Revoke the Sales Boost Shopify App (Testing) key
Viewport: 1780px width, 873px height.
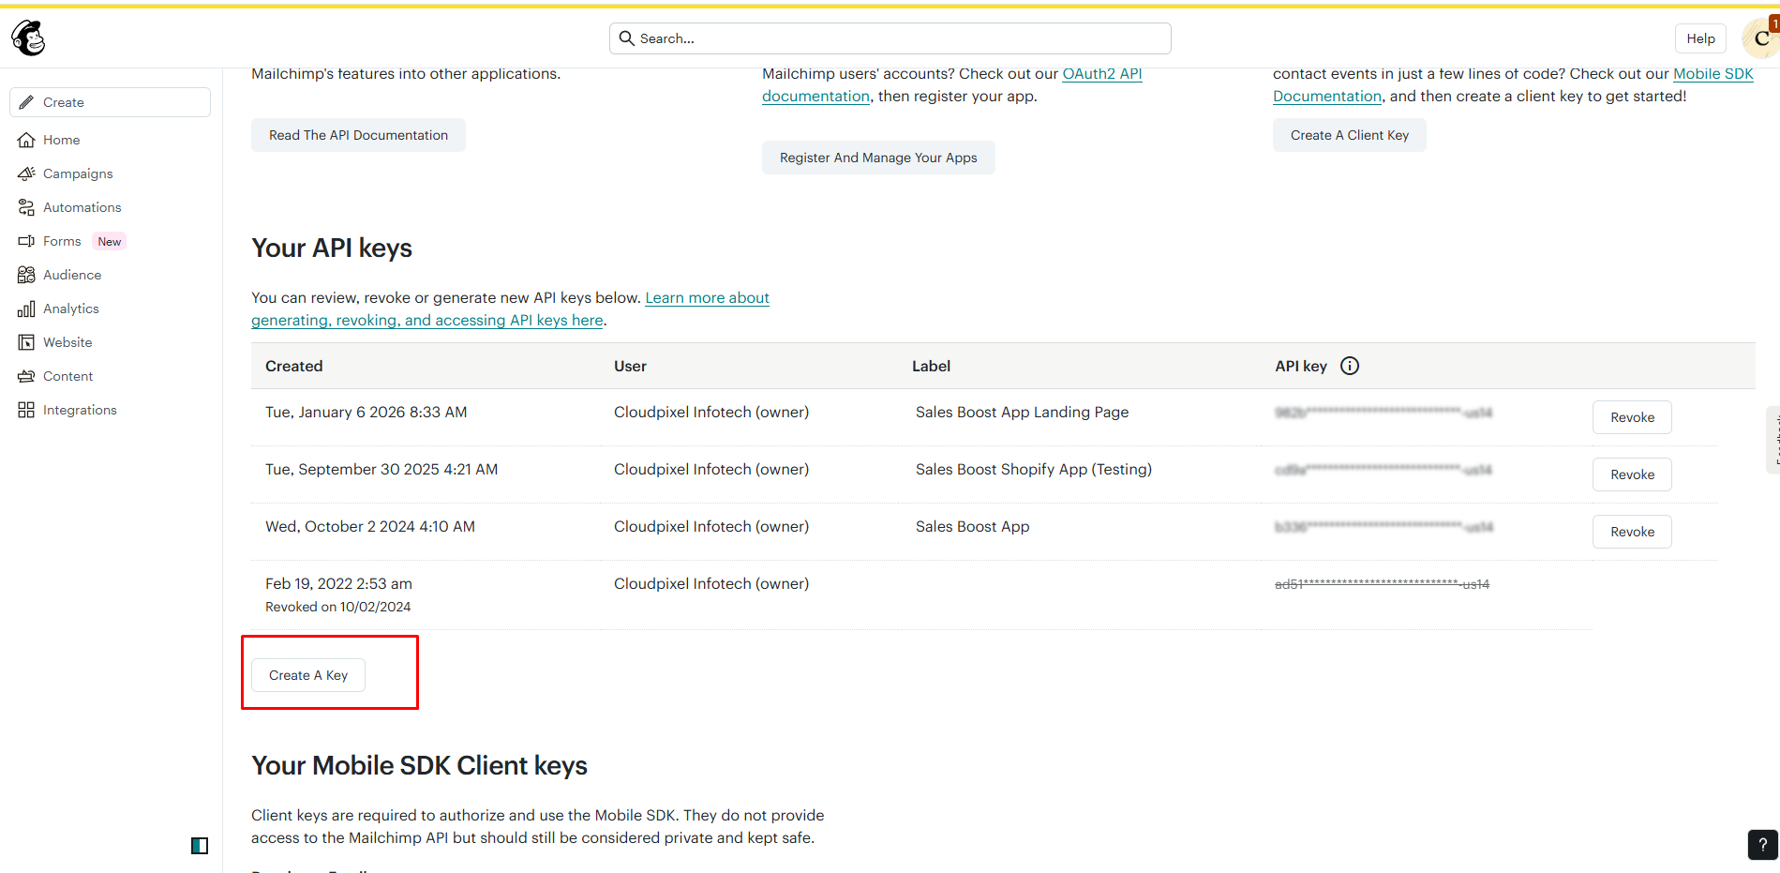[x=1631, y=474]
